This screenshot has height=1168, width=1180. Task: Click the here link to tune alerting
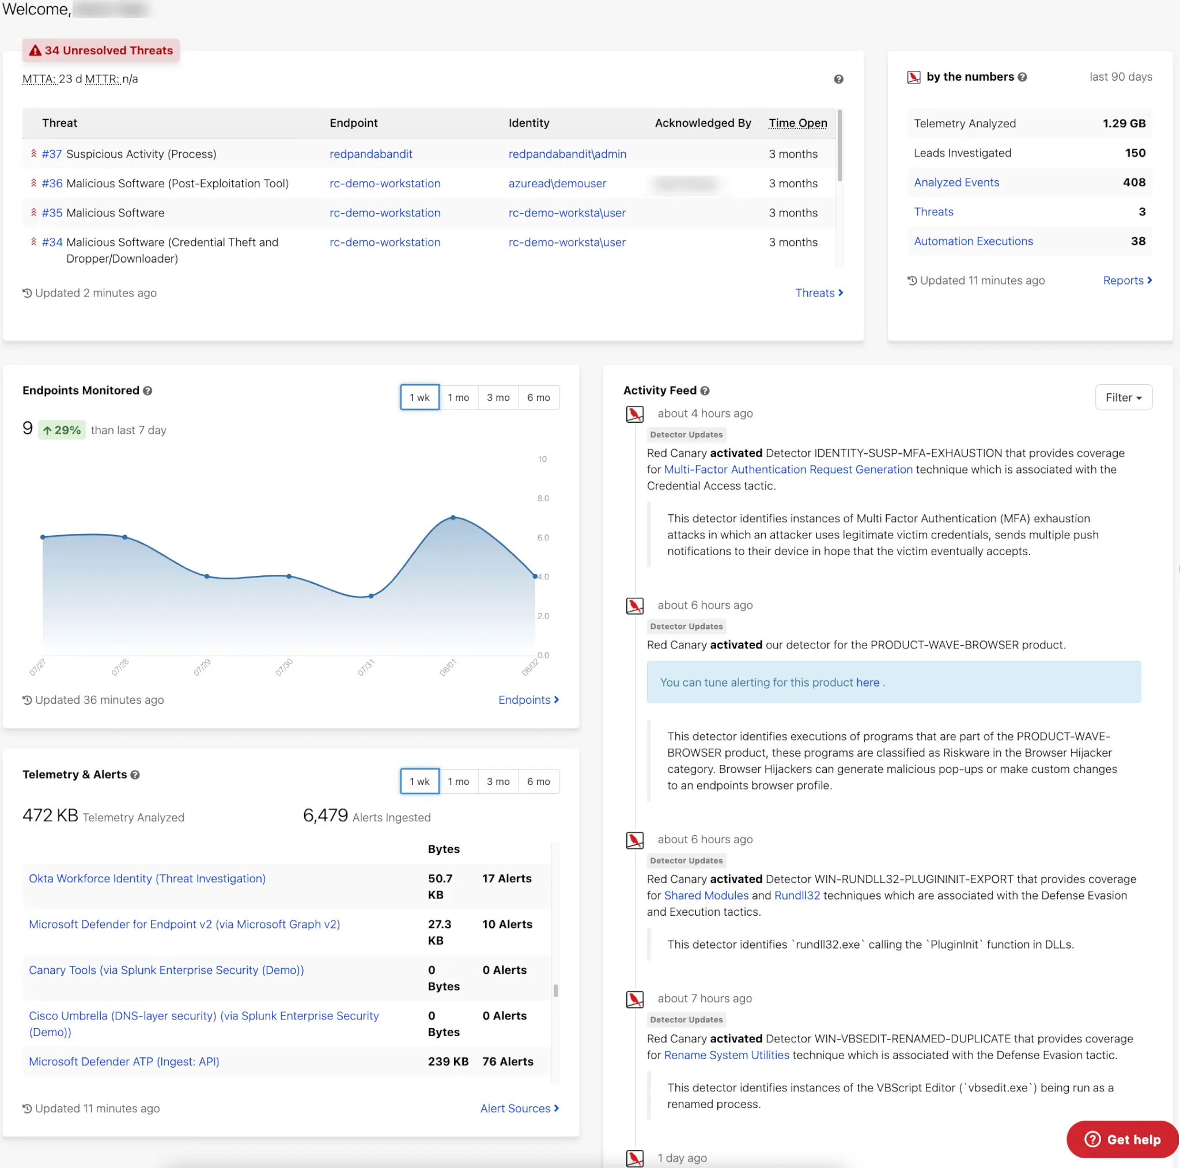[867, 682]
